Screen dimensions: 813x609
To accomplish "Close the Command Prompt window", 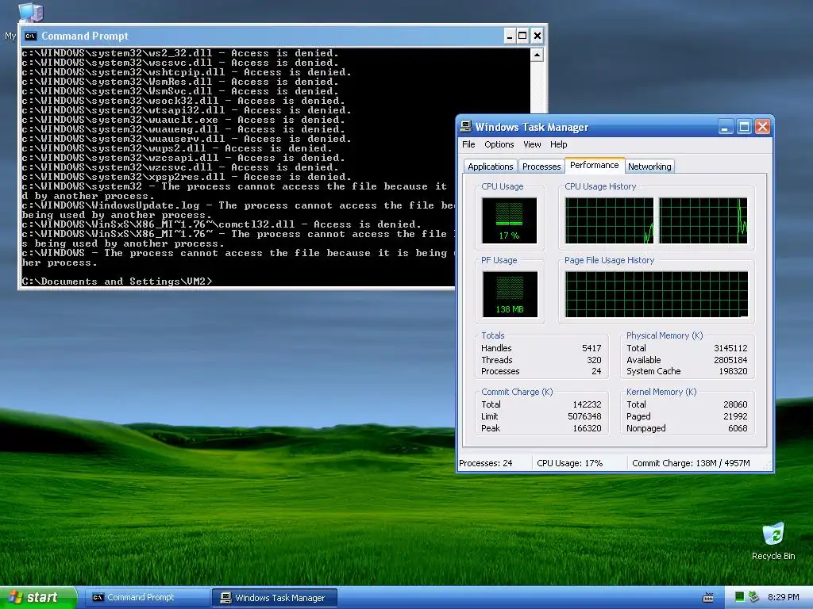I will tap(538, 36).
